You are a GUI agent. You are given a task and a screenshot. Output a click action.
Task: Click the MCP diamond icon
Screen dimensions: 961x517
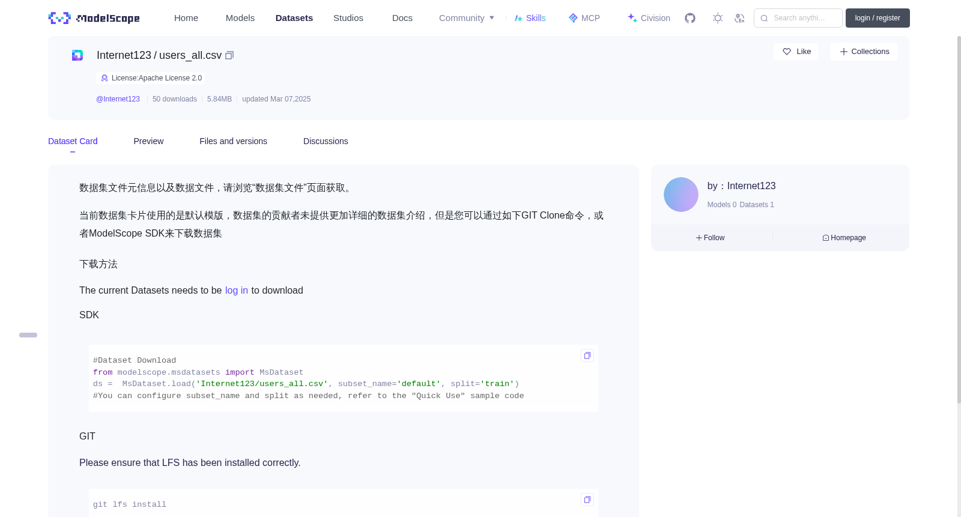click(x=573, y=18)
